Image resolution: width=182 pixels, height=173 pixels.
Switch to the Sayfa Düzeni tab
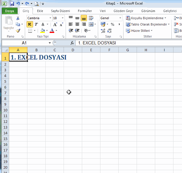(60, 11)
